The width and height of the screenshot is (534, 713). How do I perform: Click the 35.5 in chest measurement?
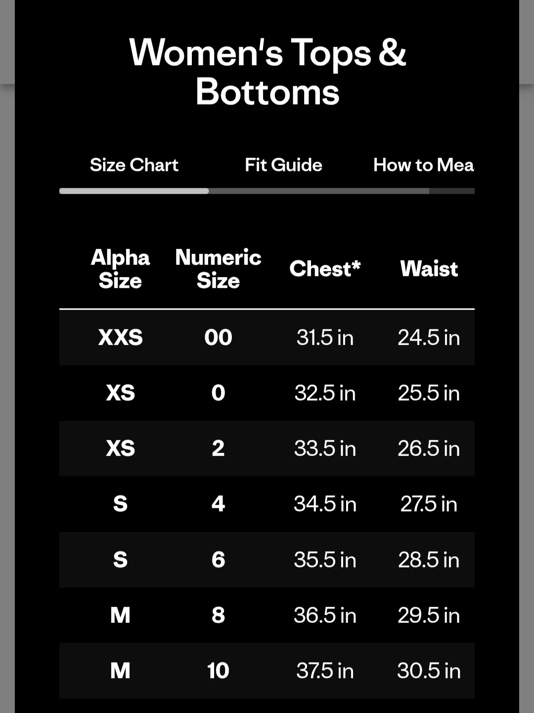click(325, 560)
